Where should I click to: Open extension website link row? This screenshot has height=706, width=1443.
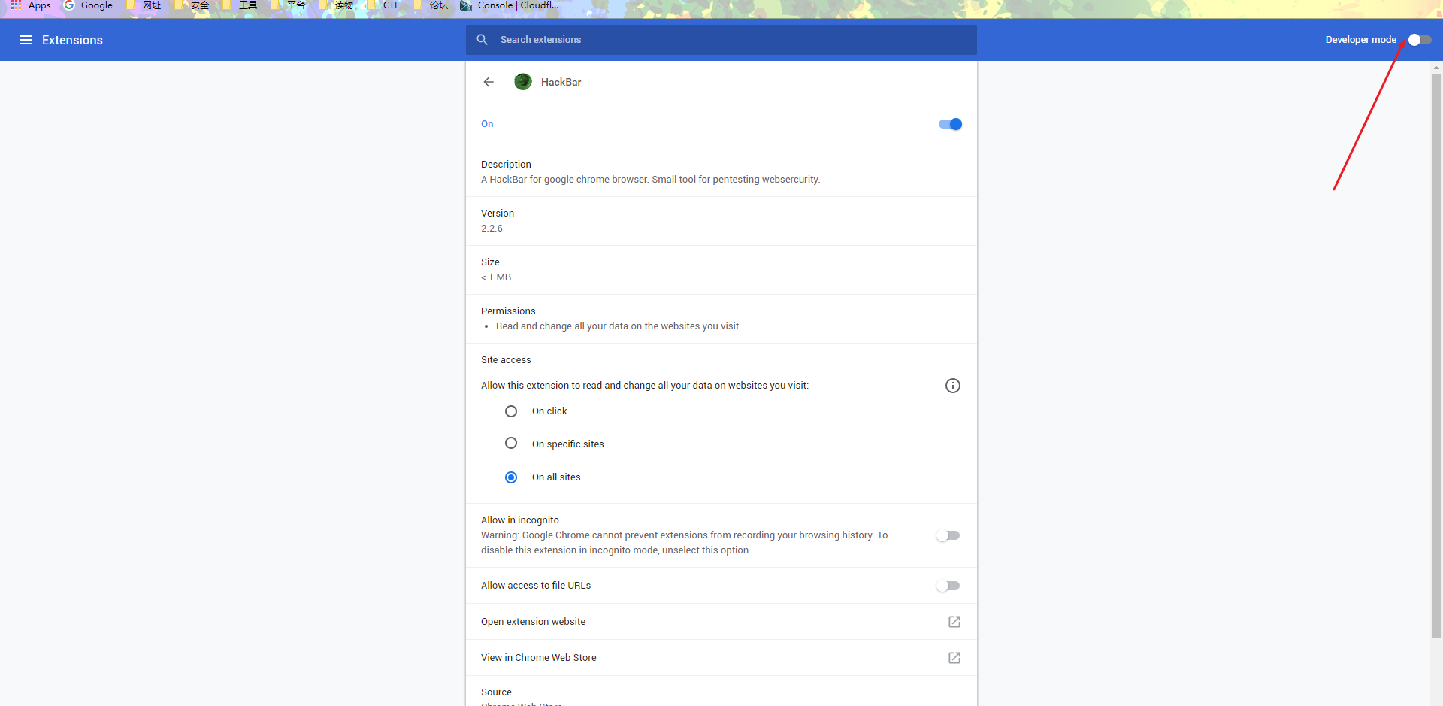pyautogui.click(x=721, y=622)
